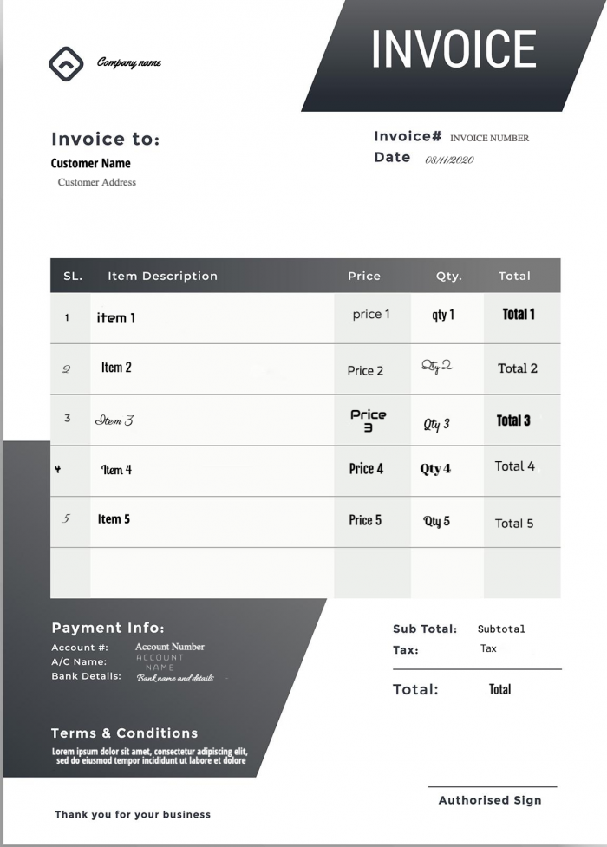Viewport: 607px width, 847px height.
Task: Select the Bank name and details text
Action: pyautogui.click(x=175, y=677)
